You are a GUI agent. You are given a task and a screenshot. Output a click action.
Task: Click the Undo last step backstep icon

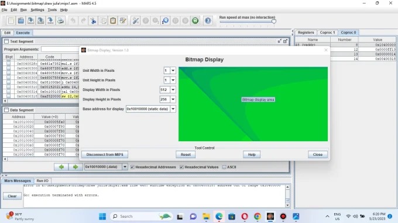(x=166, y=21)
